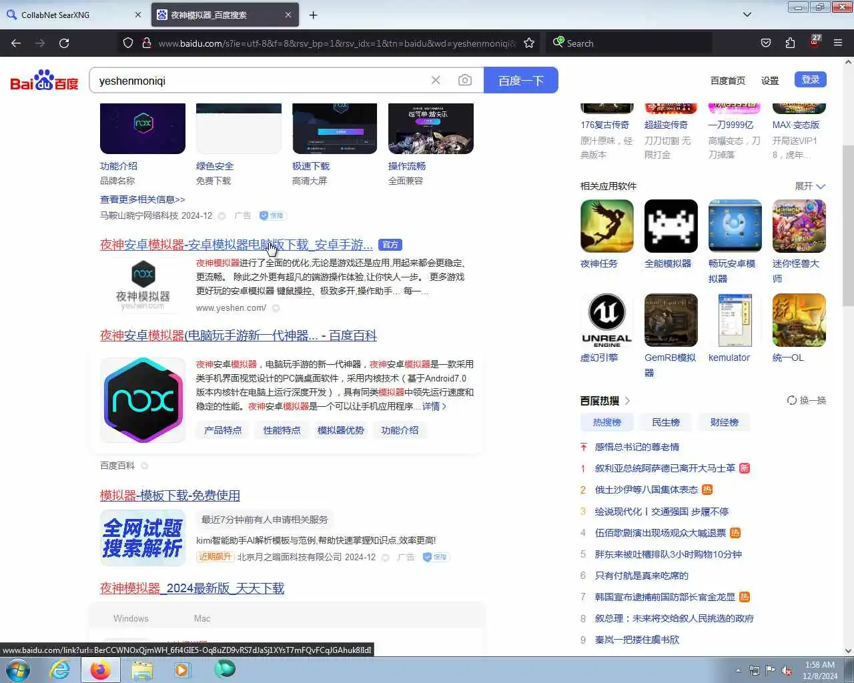Clear the search query with X icon
Image resolution: width=854 pixels, height=683 pixels.
pos(436,80)
